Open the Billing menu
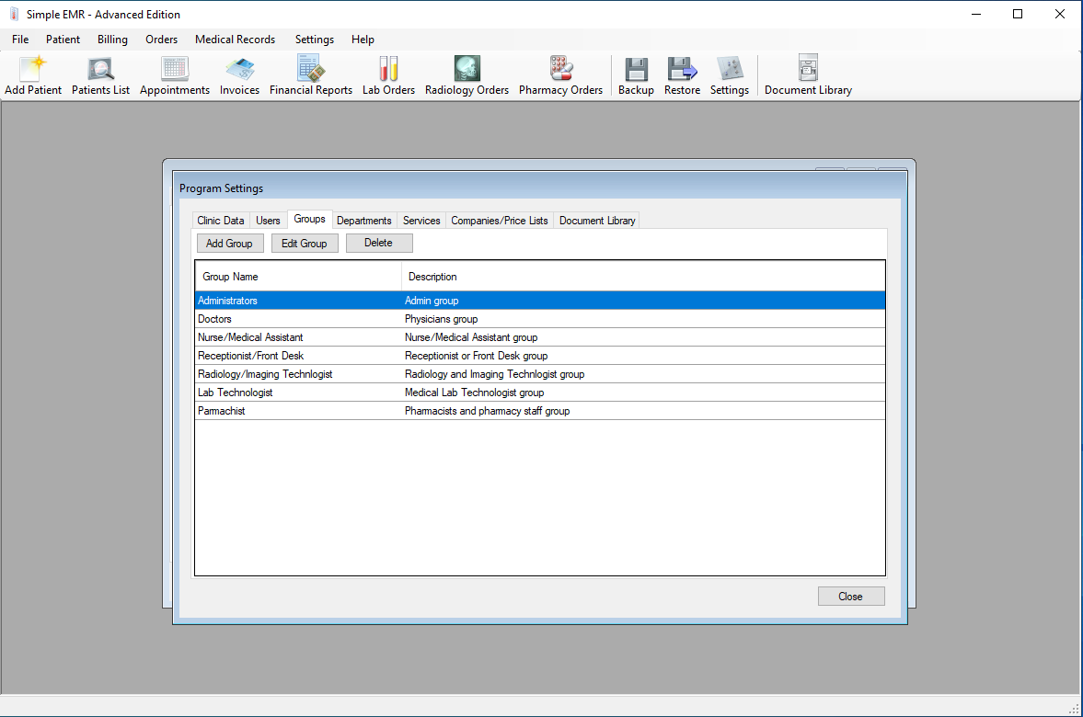 coord(112,40)
